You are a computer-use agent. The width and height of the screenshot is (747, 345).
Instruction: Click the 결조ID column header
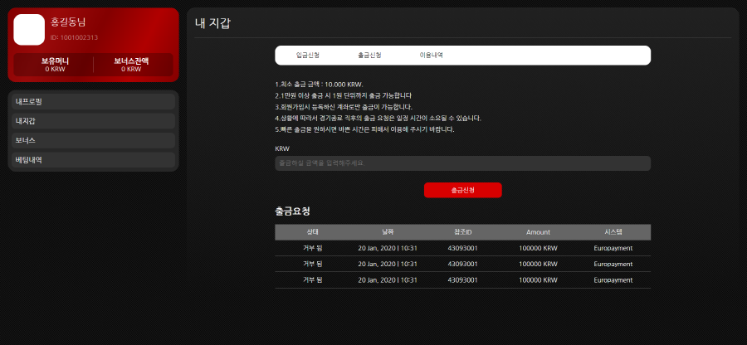point(462,232)
